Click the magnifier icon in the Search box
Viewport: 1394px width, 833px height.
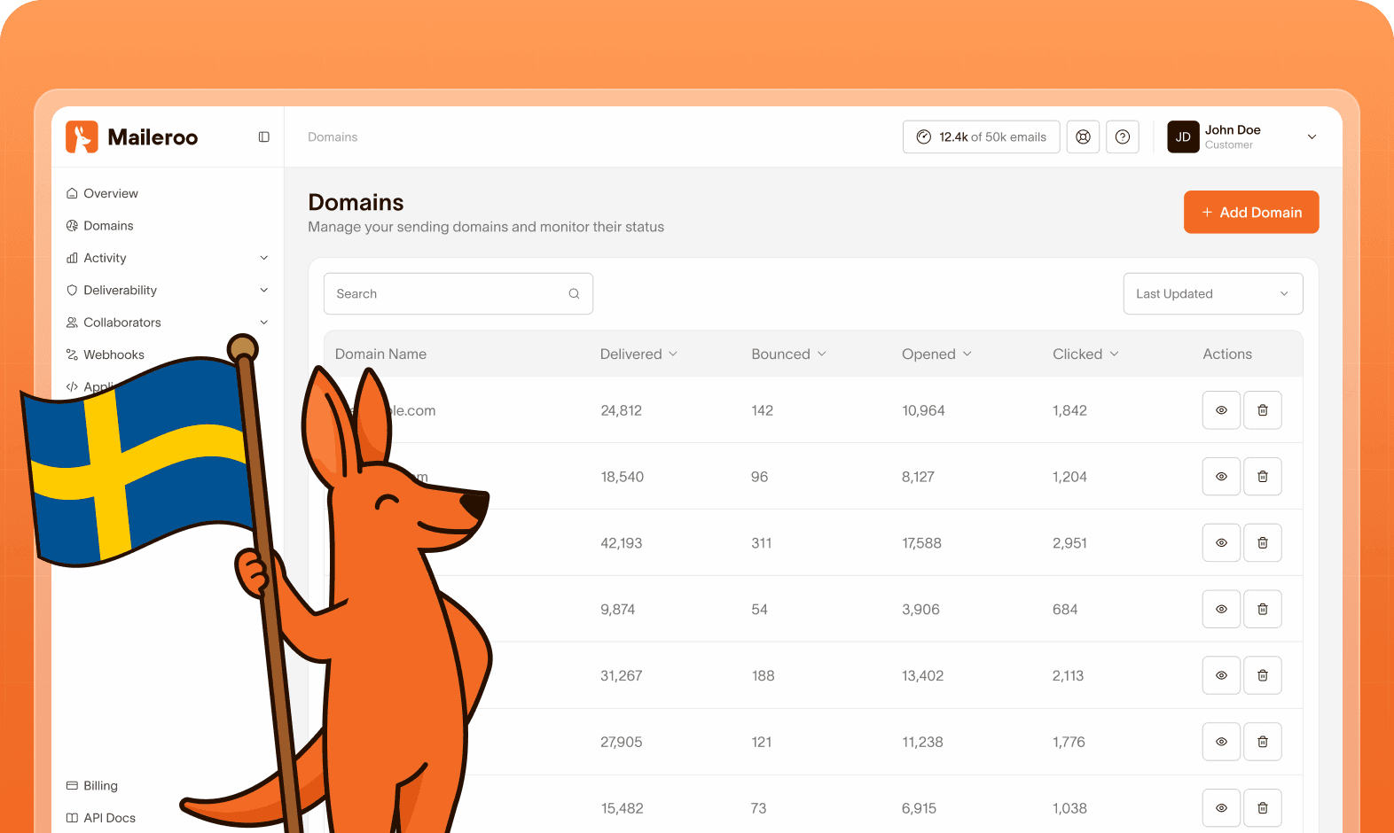coord(574,294)
